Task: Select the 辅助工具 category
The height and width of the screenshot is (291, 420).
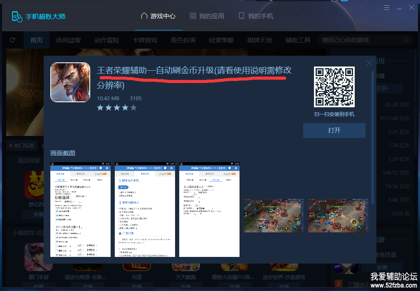Action: pos(298,40)
